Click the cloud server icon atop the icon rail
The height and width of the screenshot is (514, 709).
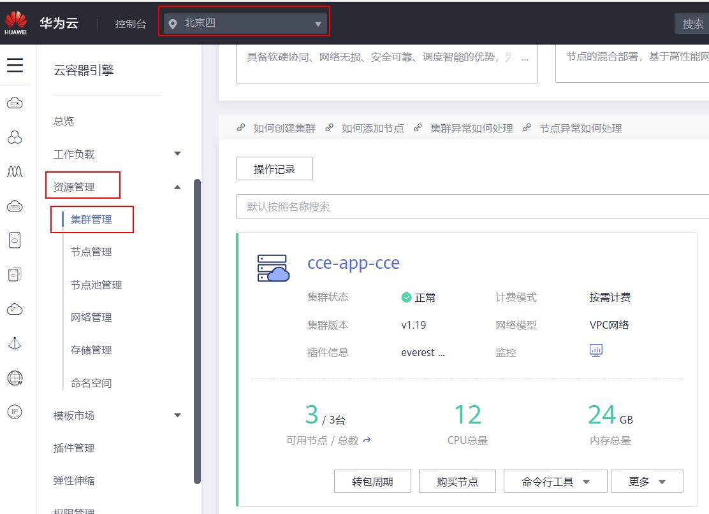click(x=15, y=103)
